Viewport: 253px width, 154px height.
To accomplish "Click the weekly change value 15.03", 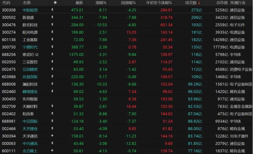I will 131,32.
